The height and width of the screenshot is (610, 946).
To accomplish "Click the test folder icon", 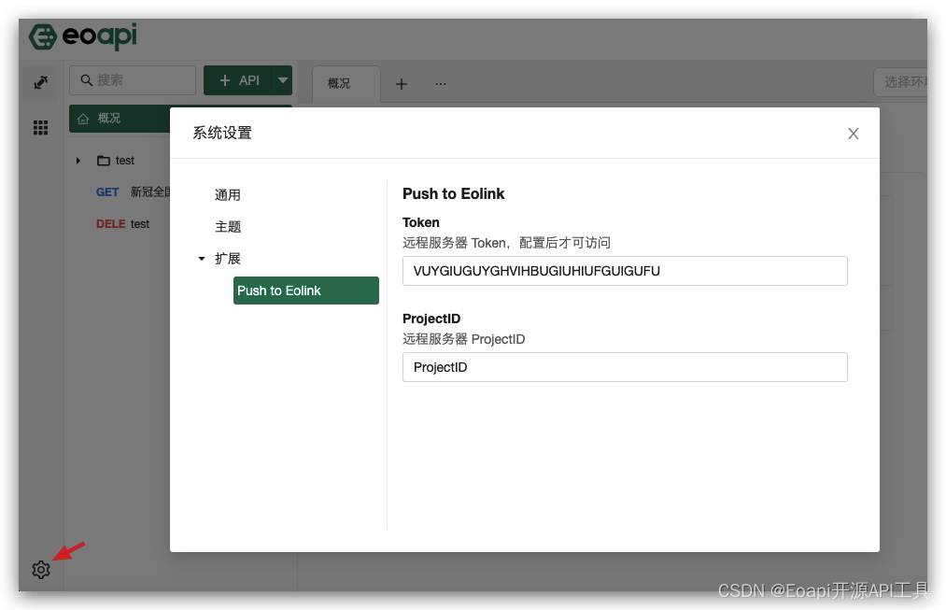I will 104,161.
